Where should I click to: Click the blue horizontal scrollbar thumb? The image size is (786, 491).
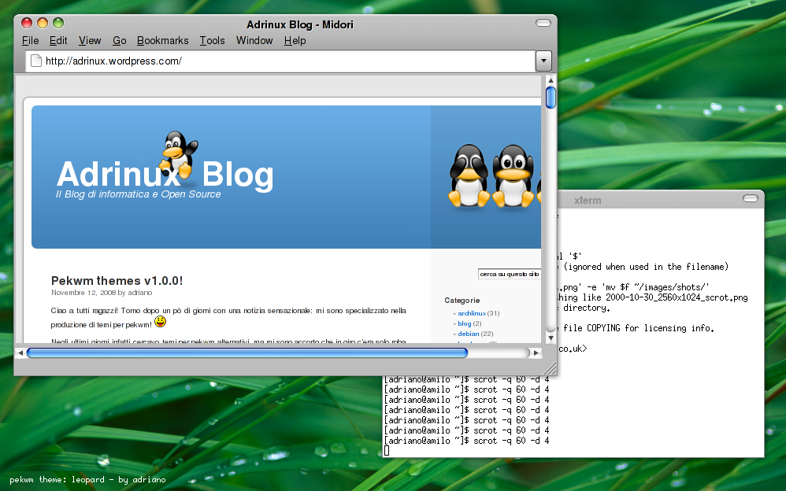coord(247,353)
